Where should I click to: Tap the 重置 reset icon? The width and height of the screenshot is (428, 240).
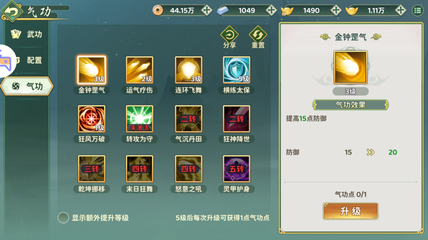click(258, 37)
